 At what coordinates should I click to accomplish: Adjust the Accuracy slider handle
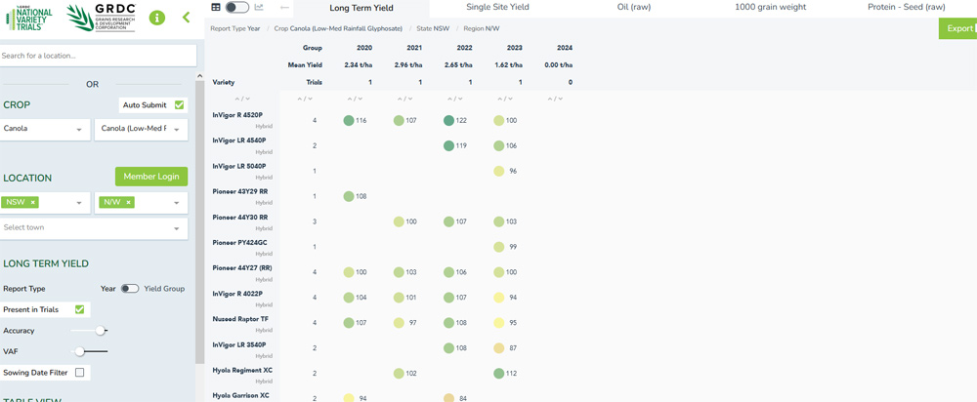pos(100,331)
